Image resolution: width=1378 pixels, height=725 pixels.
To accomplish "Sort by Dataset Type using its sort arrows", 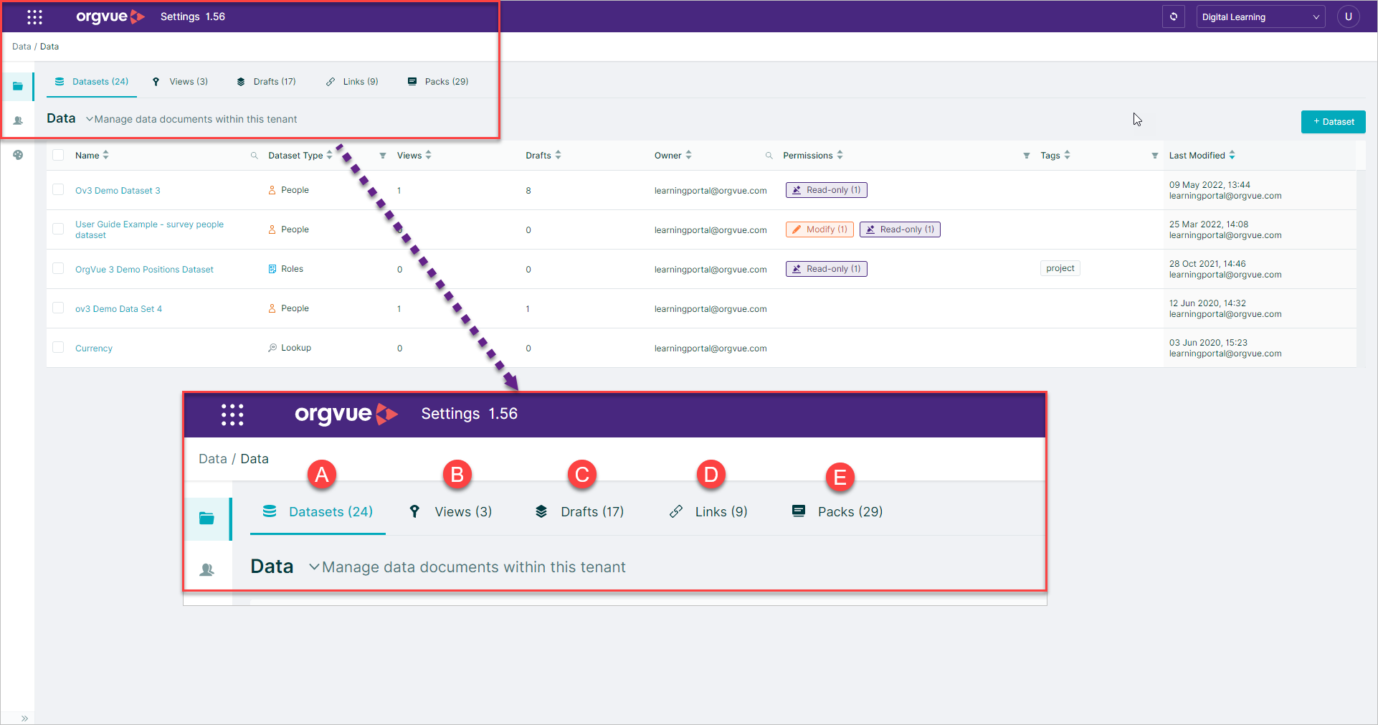I will coord(329,155).
